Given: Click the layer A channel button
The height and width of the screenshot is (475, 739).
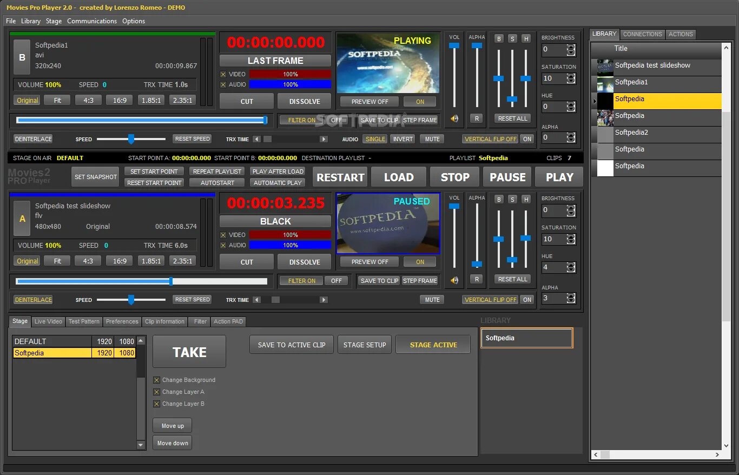Looking at the screenshot, I should [x=22, y=219].
